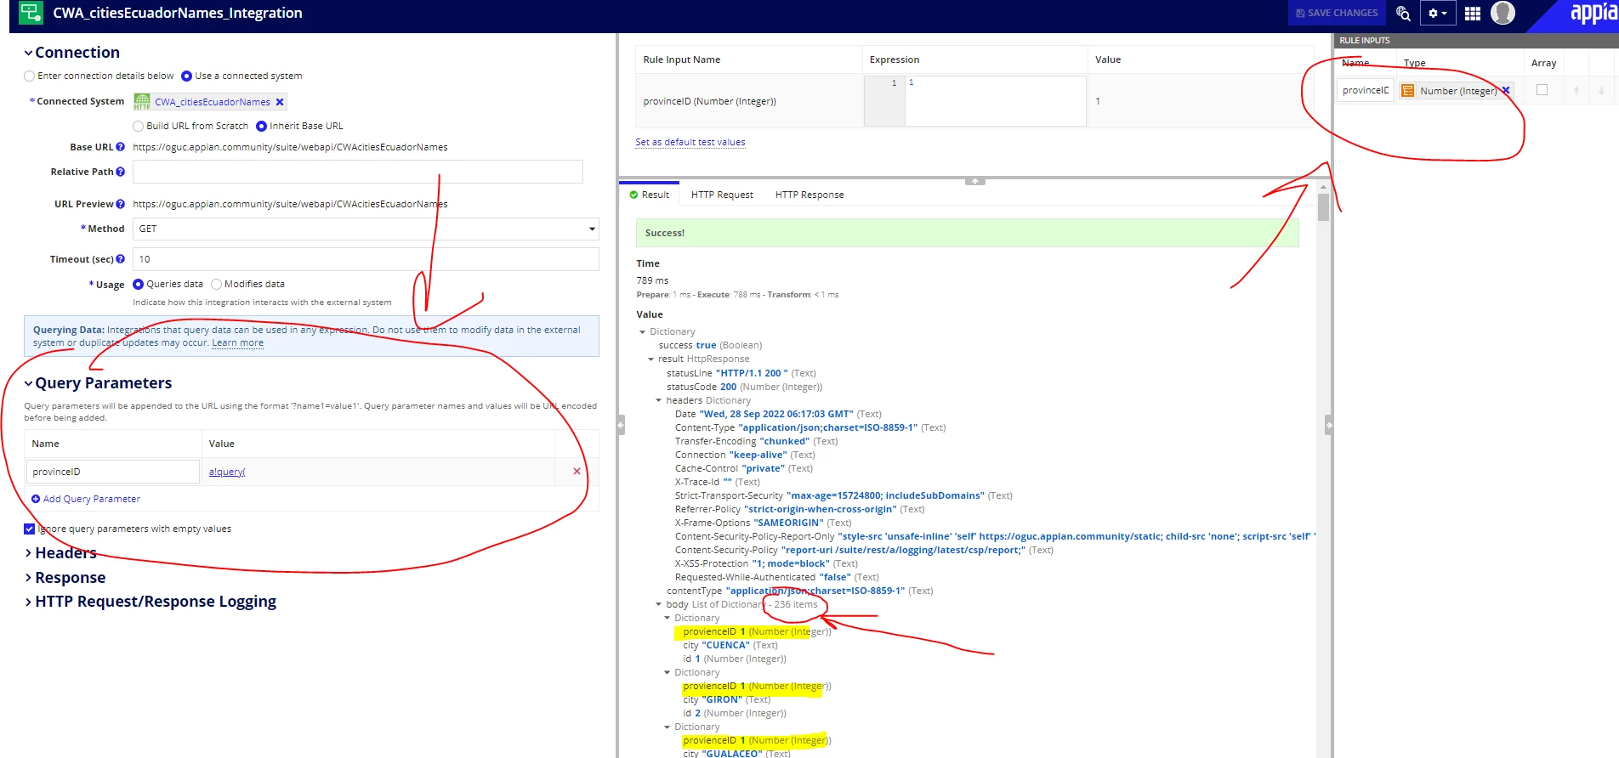
Task: Click the SAVE CHANGES button
Action: click(1338, 13)
